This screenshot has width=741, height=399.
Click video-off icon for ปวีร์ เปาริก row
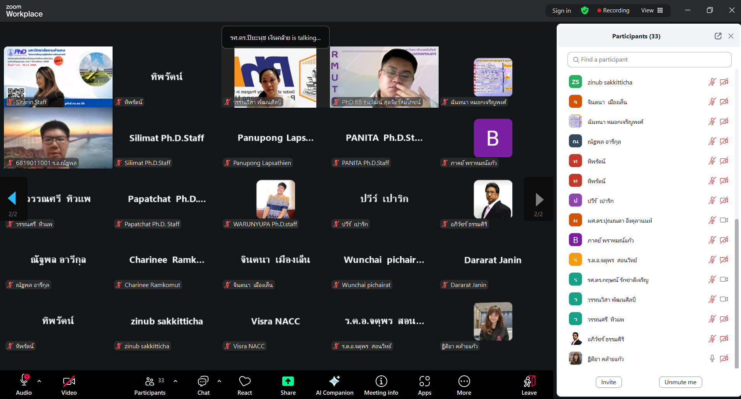(x=724, y=201)
